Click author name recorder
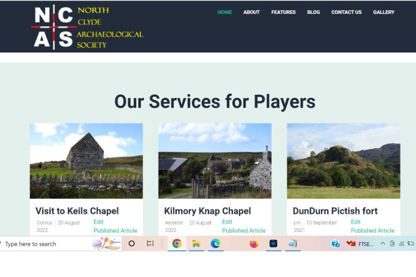The height and width of the screenshot is (277, 416). [174, 222]
